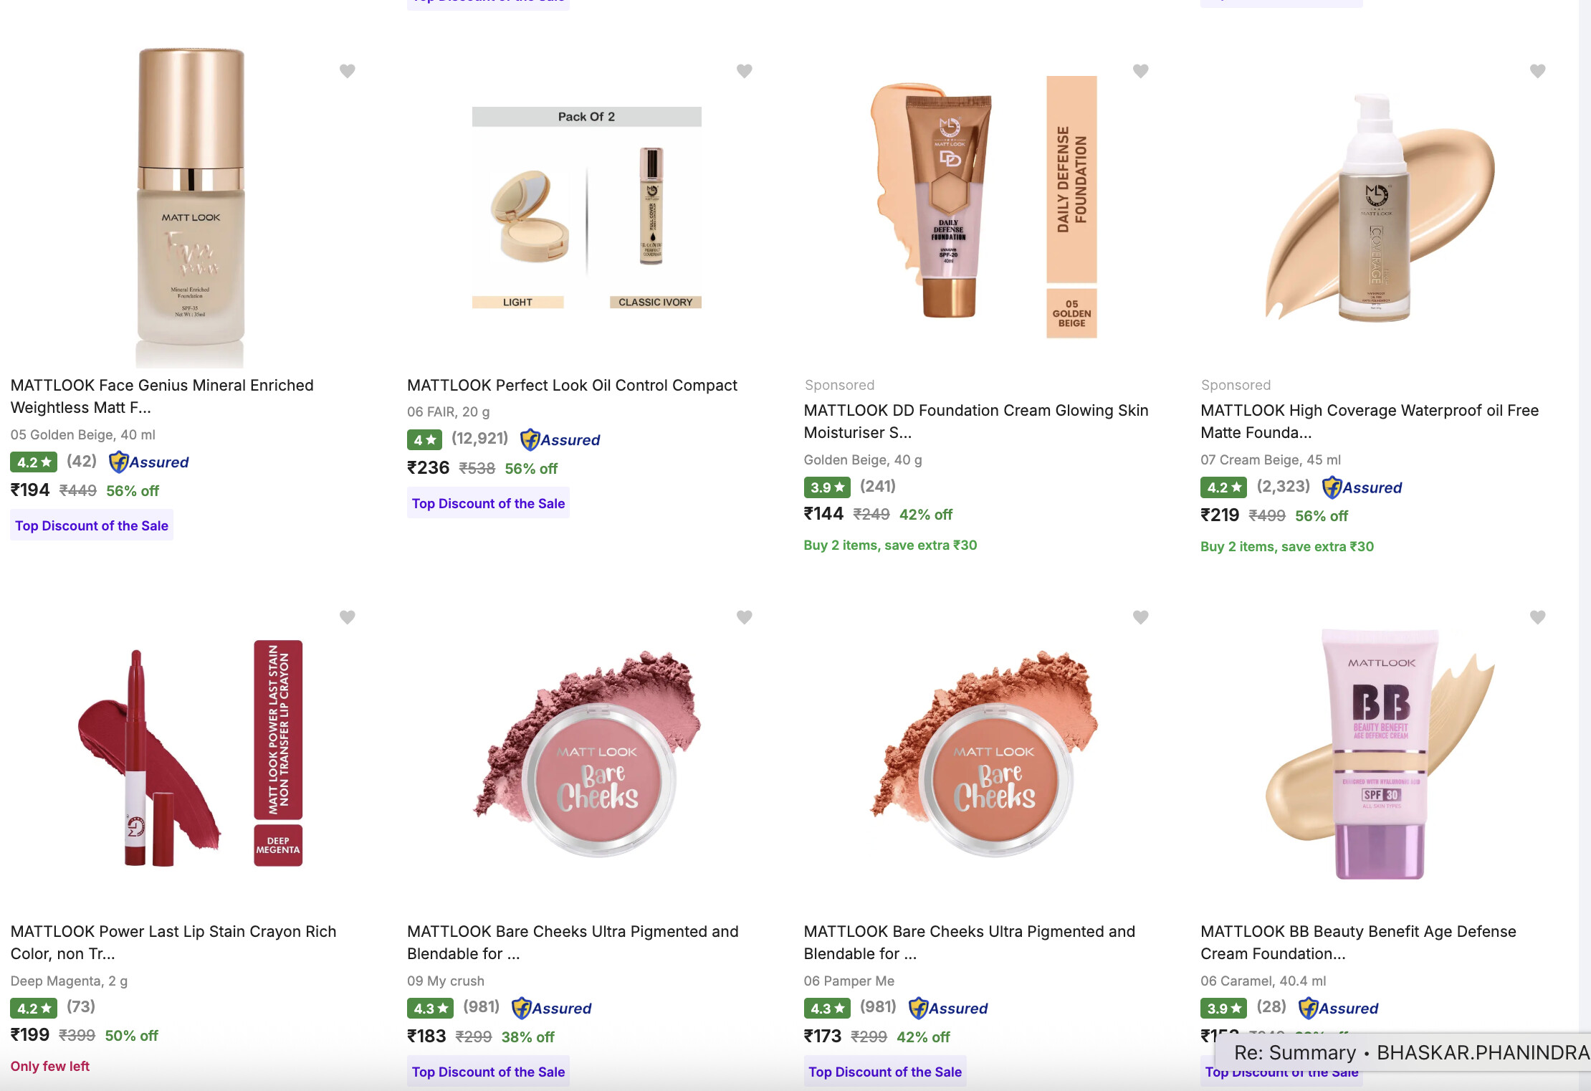Click Assured badge on High Coverage Foundation

click(1362, 488)
